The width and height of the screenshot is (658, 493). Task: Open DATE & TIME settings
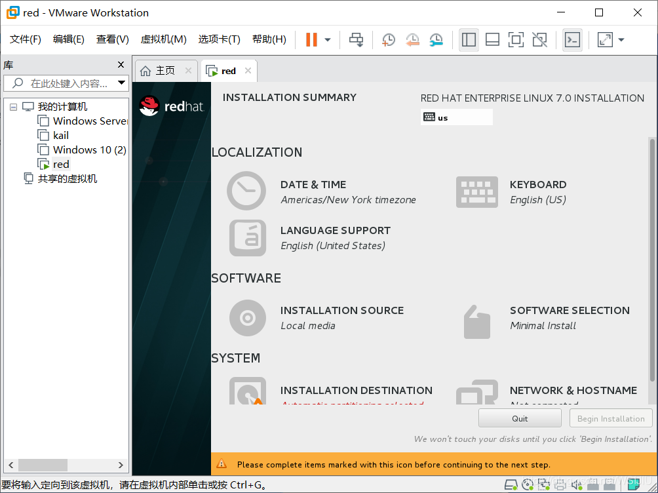313,185
